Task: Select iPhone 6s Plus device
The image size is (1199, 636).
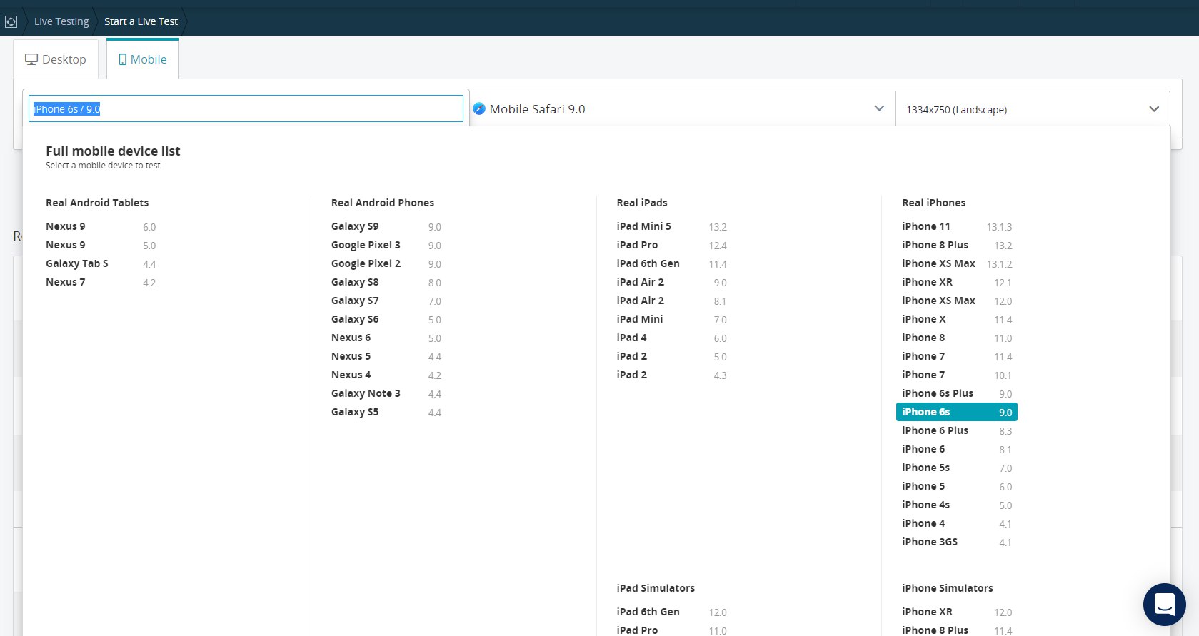Action: pyautogui.click(x=957, y=393)
